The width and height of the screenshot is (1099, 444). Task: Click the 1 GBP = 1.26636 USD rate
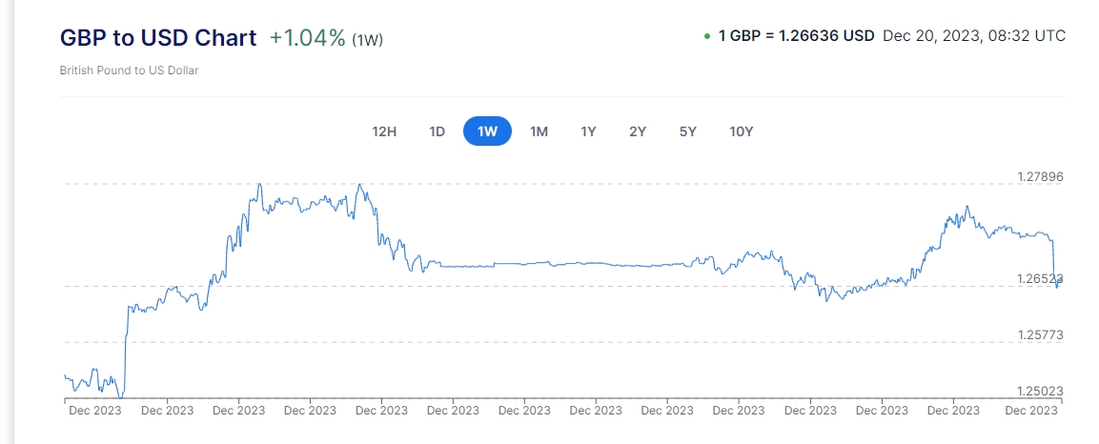pyautogui.click(x=796, y=36)
